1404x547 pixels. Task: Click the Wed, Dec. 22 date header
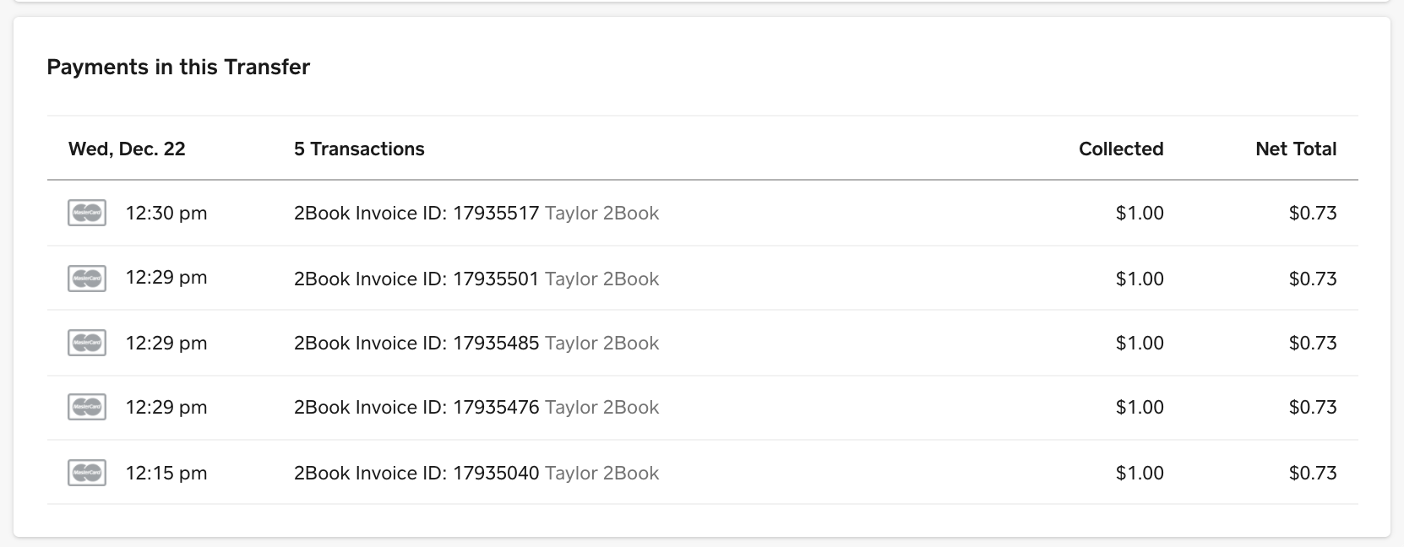(127, 149)
